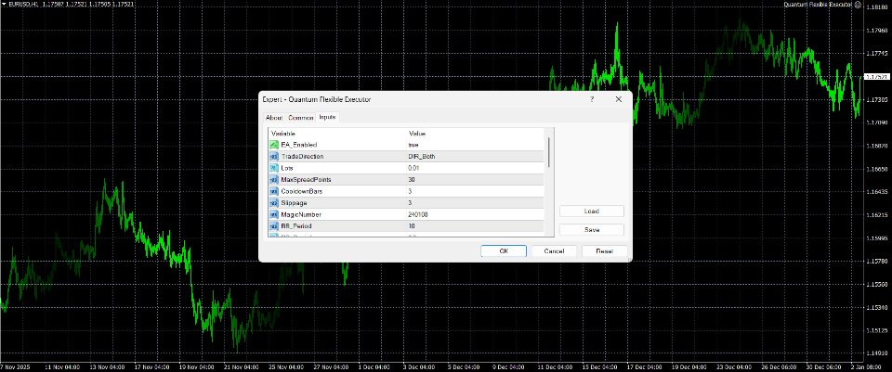Click the Lots value 0.01
Viewport: 892px width, 372px height.
click(x=413, y=168)
